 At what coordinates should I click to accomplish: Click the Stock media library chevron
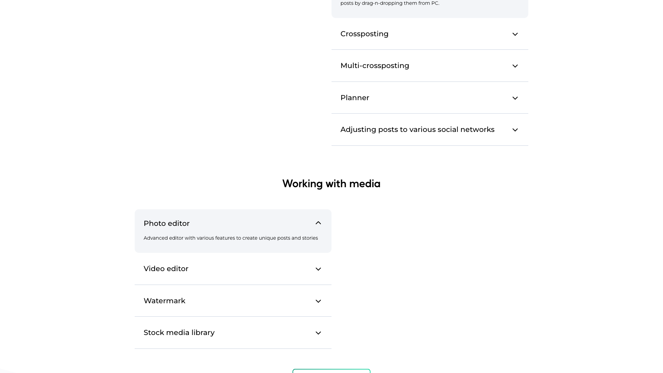[x=318, y=333]
